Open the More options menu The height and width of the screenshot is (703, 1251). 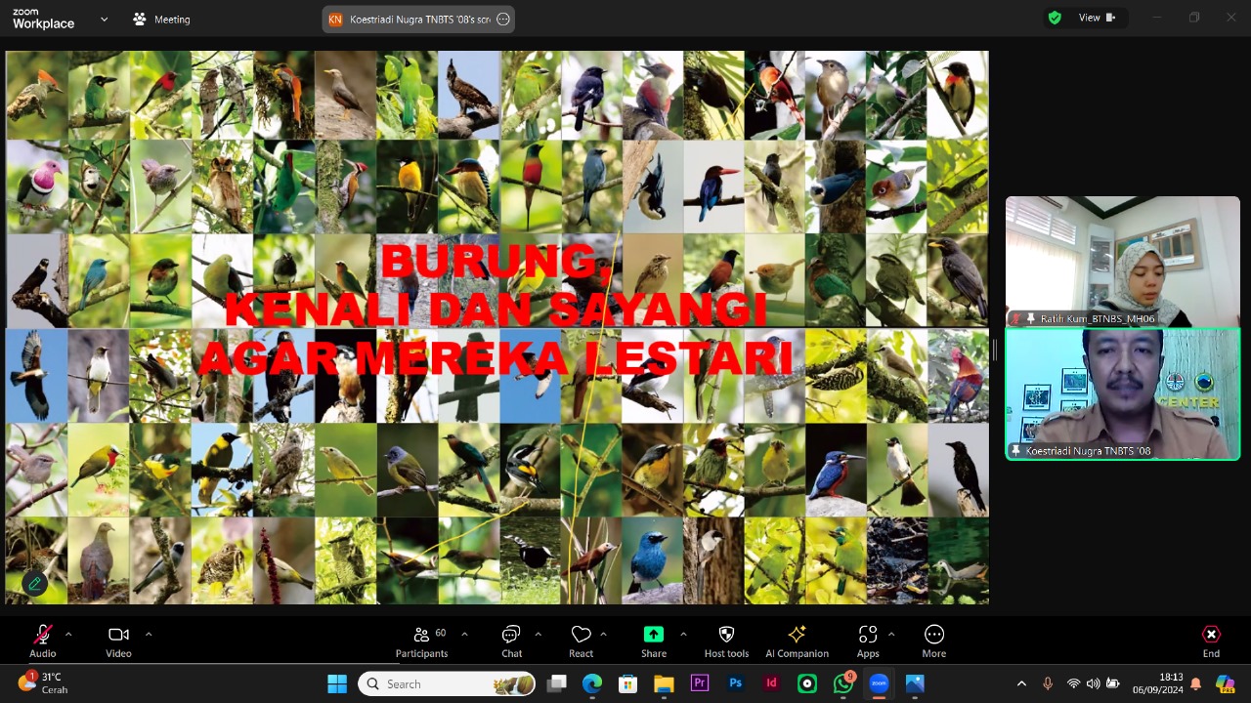pyautogui.click(x=933, y=641)
